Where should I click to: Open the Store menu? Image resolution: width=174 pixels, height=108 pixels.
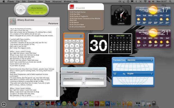48,1
